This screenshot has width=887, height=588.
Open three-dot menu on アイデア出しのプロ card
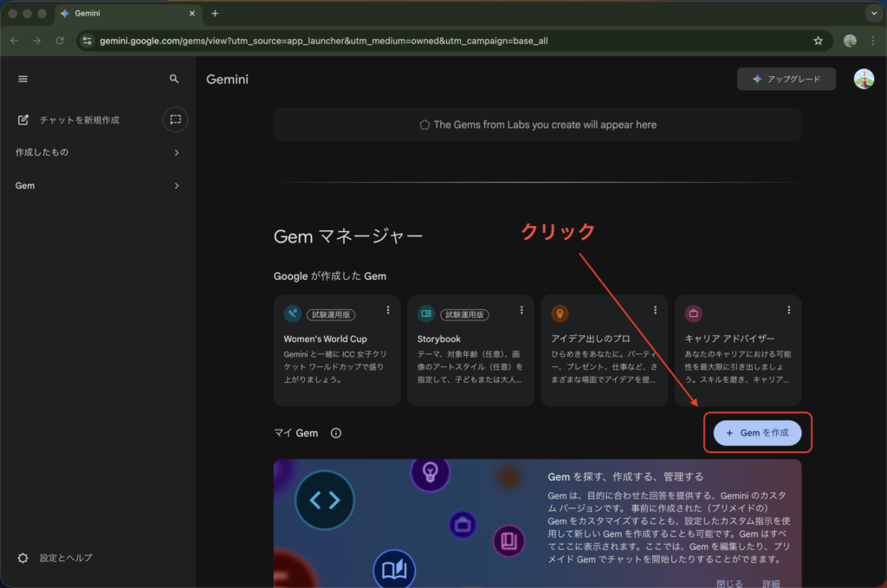(655, 310)
